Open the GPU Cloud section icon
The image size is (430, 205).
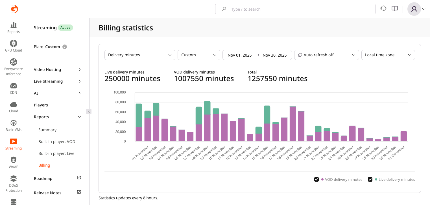(x=13, y=43)
